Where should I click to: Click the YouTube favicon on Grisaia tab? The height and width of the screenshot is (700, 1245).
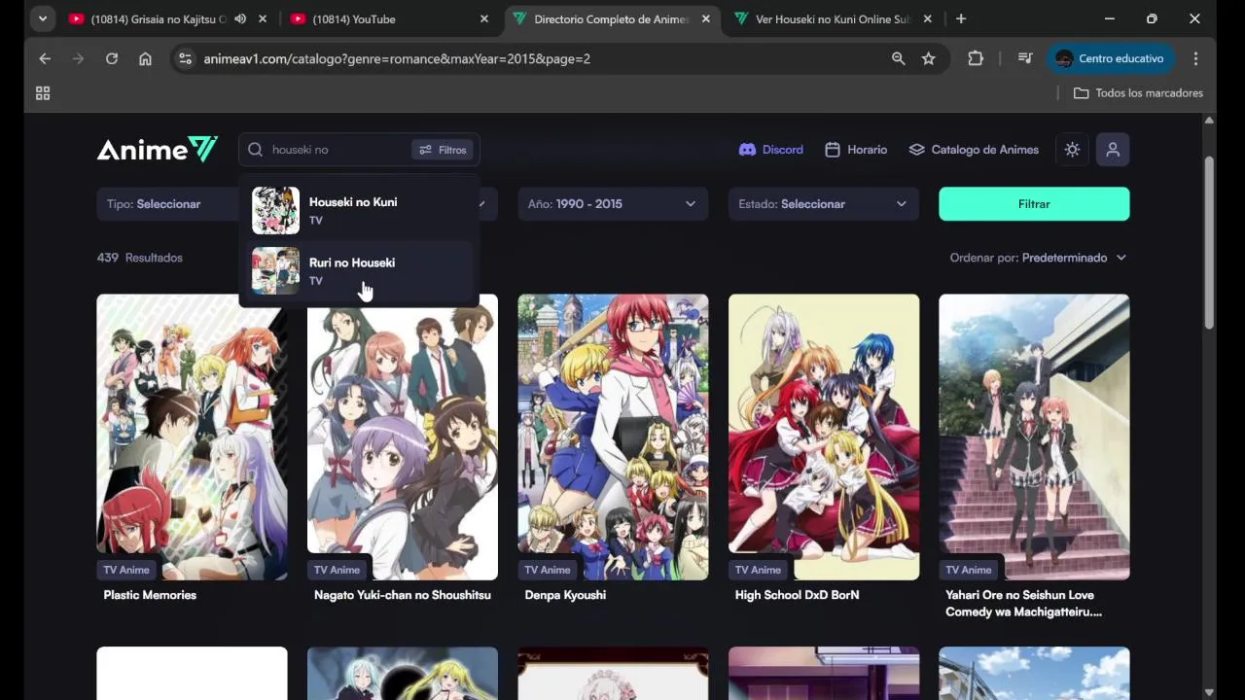(77, 18)
